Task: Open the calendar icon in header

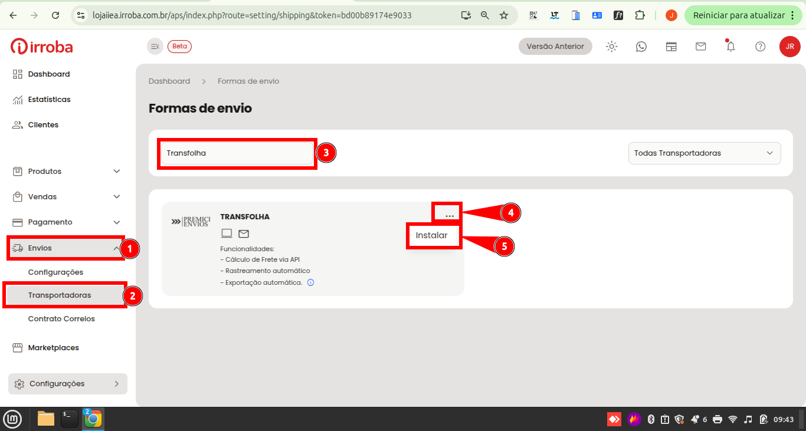Action: pyautogui.click(x=671, y=47)
